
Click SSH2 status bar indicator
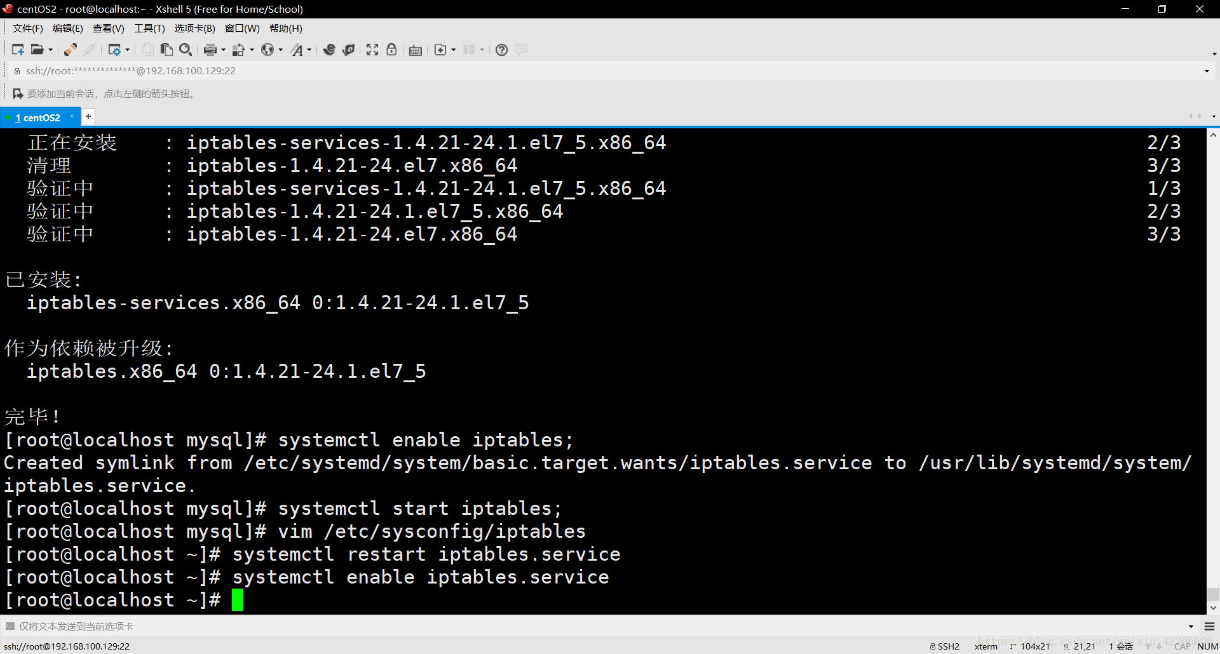pos(945,646)
